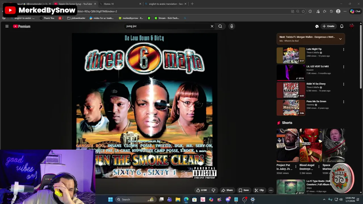363x204 pixels.
Task: Like the video with 618K likes
Action: point(202,190)
